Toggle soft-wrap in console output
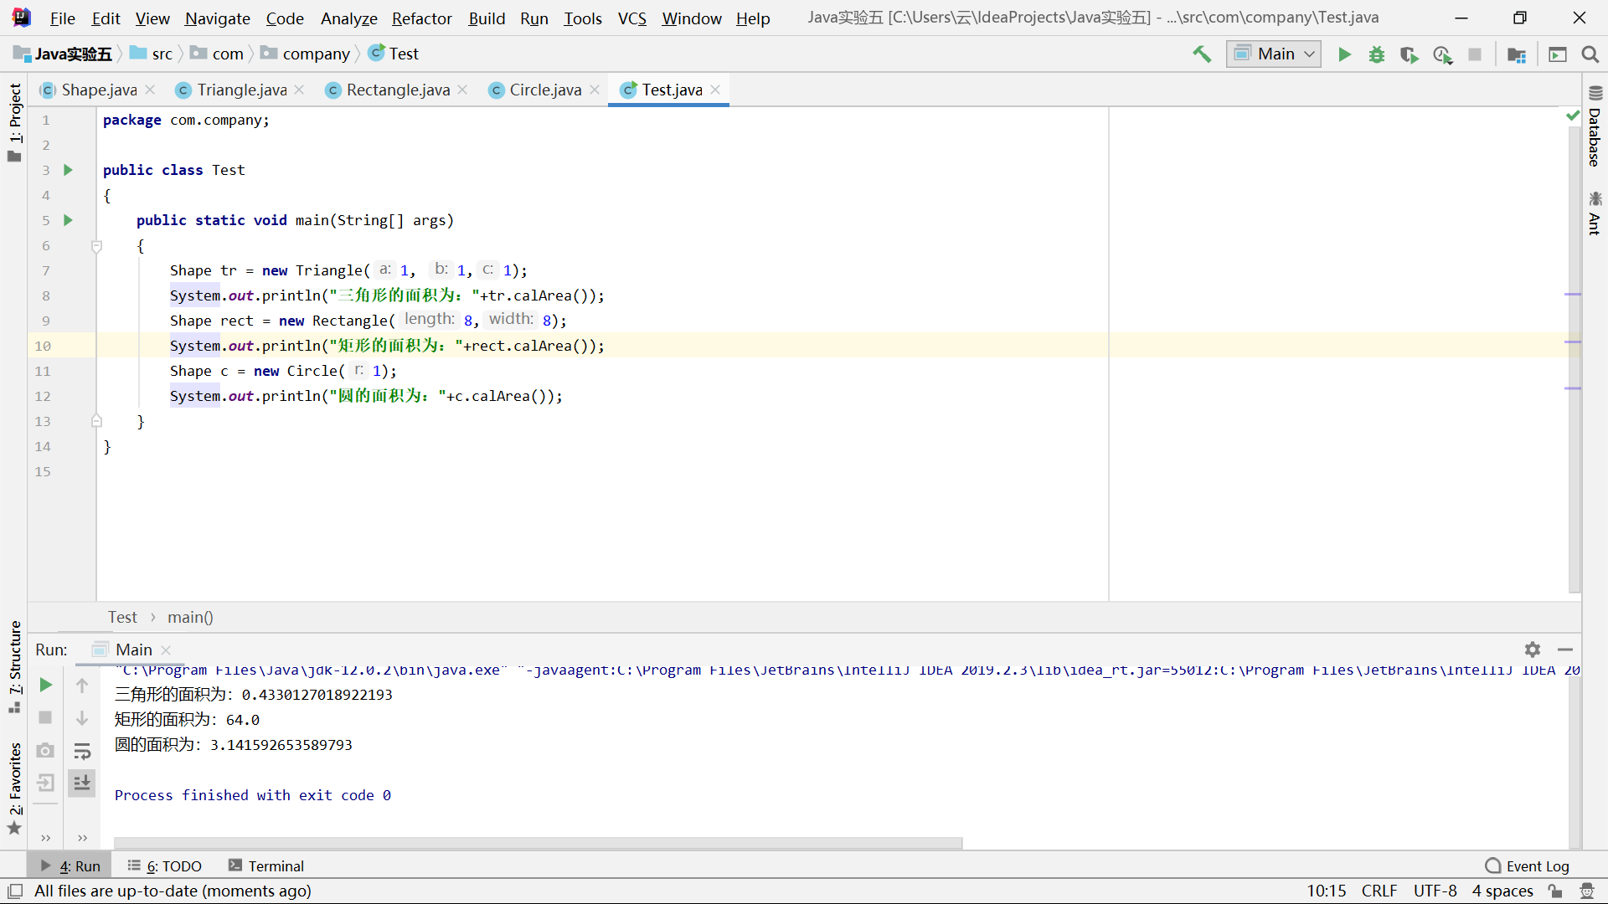 pos(82,750)
